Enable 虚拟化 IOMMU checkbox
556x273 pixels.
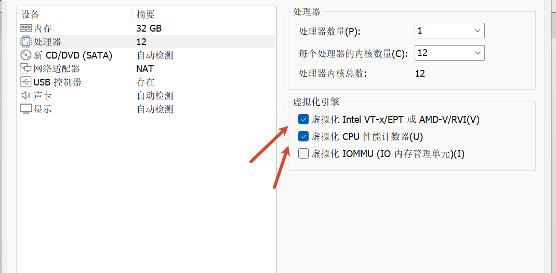(x=303, y=153)
